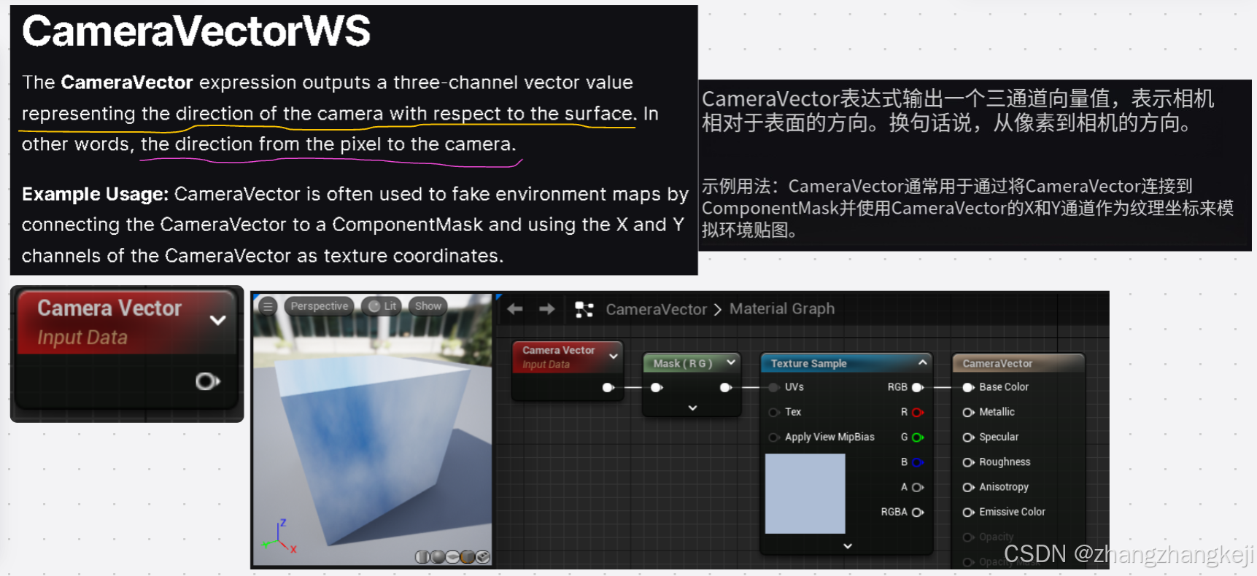Click the Apply View MipBias input pin
1257x576 pixels.
[x=774, y=437]
